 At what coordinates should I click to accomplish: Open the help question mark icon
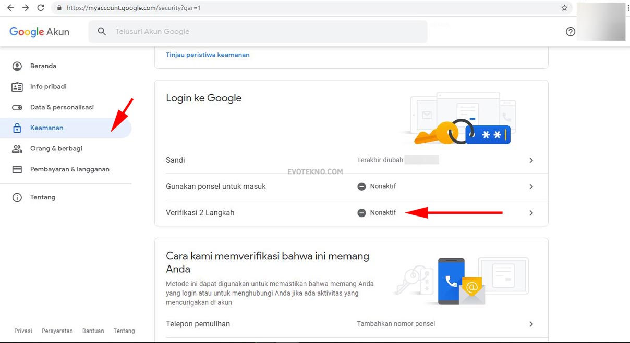point(571,32)
